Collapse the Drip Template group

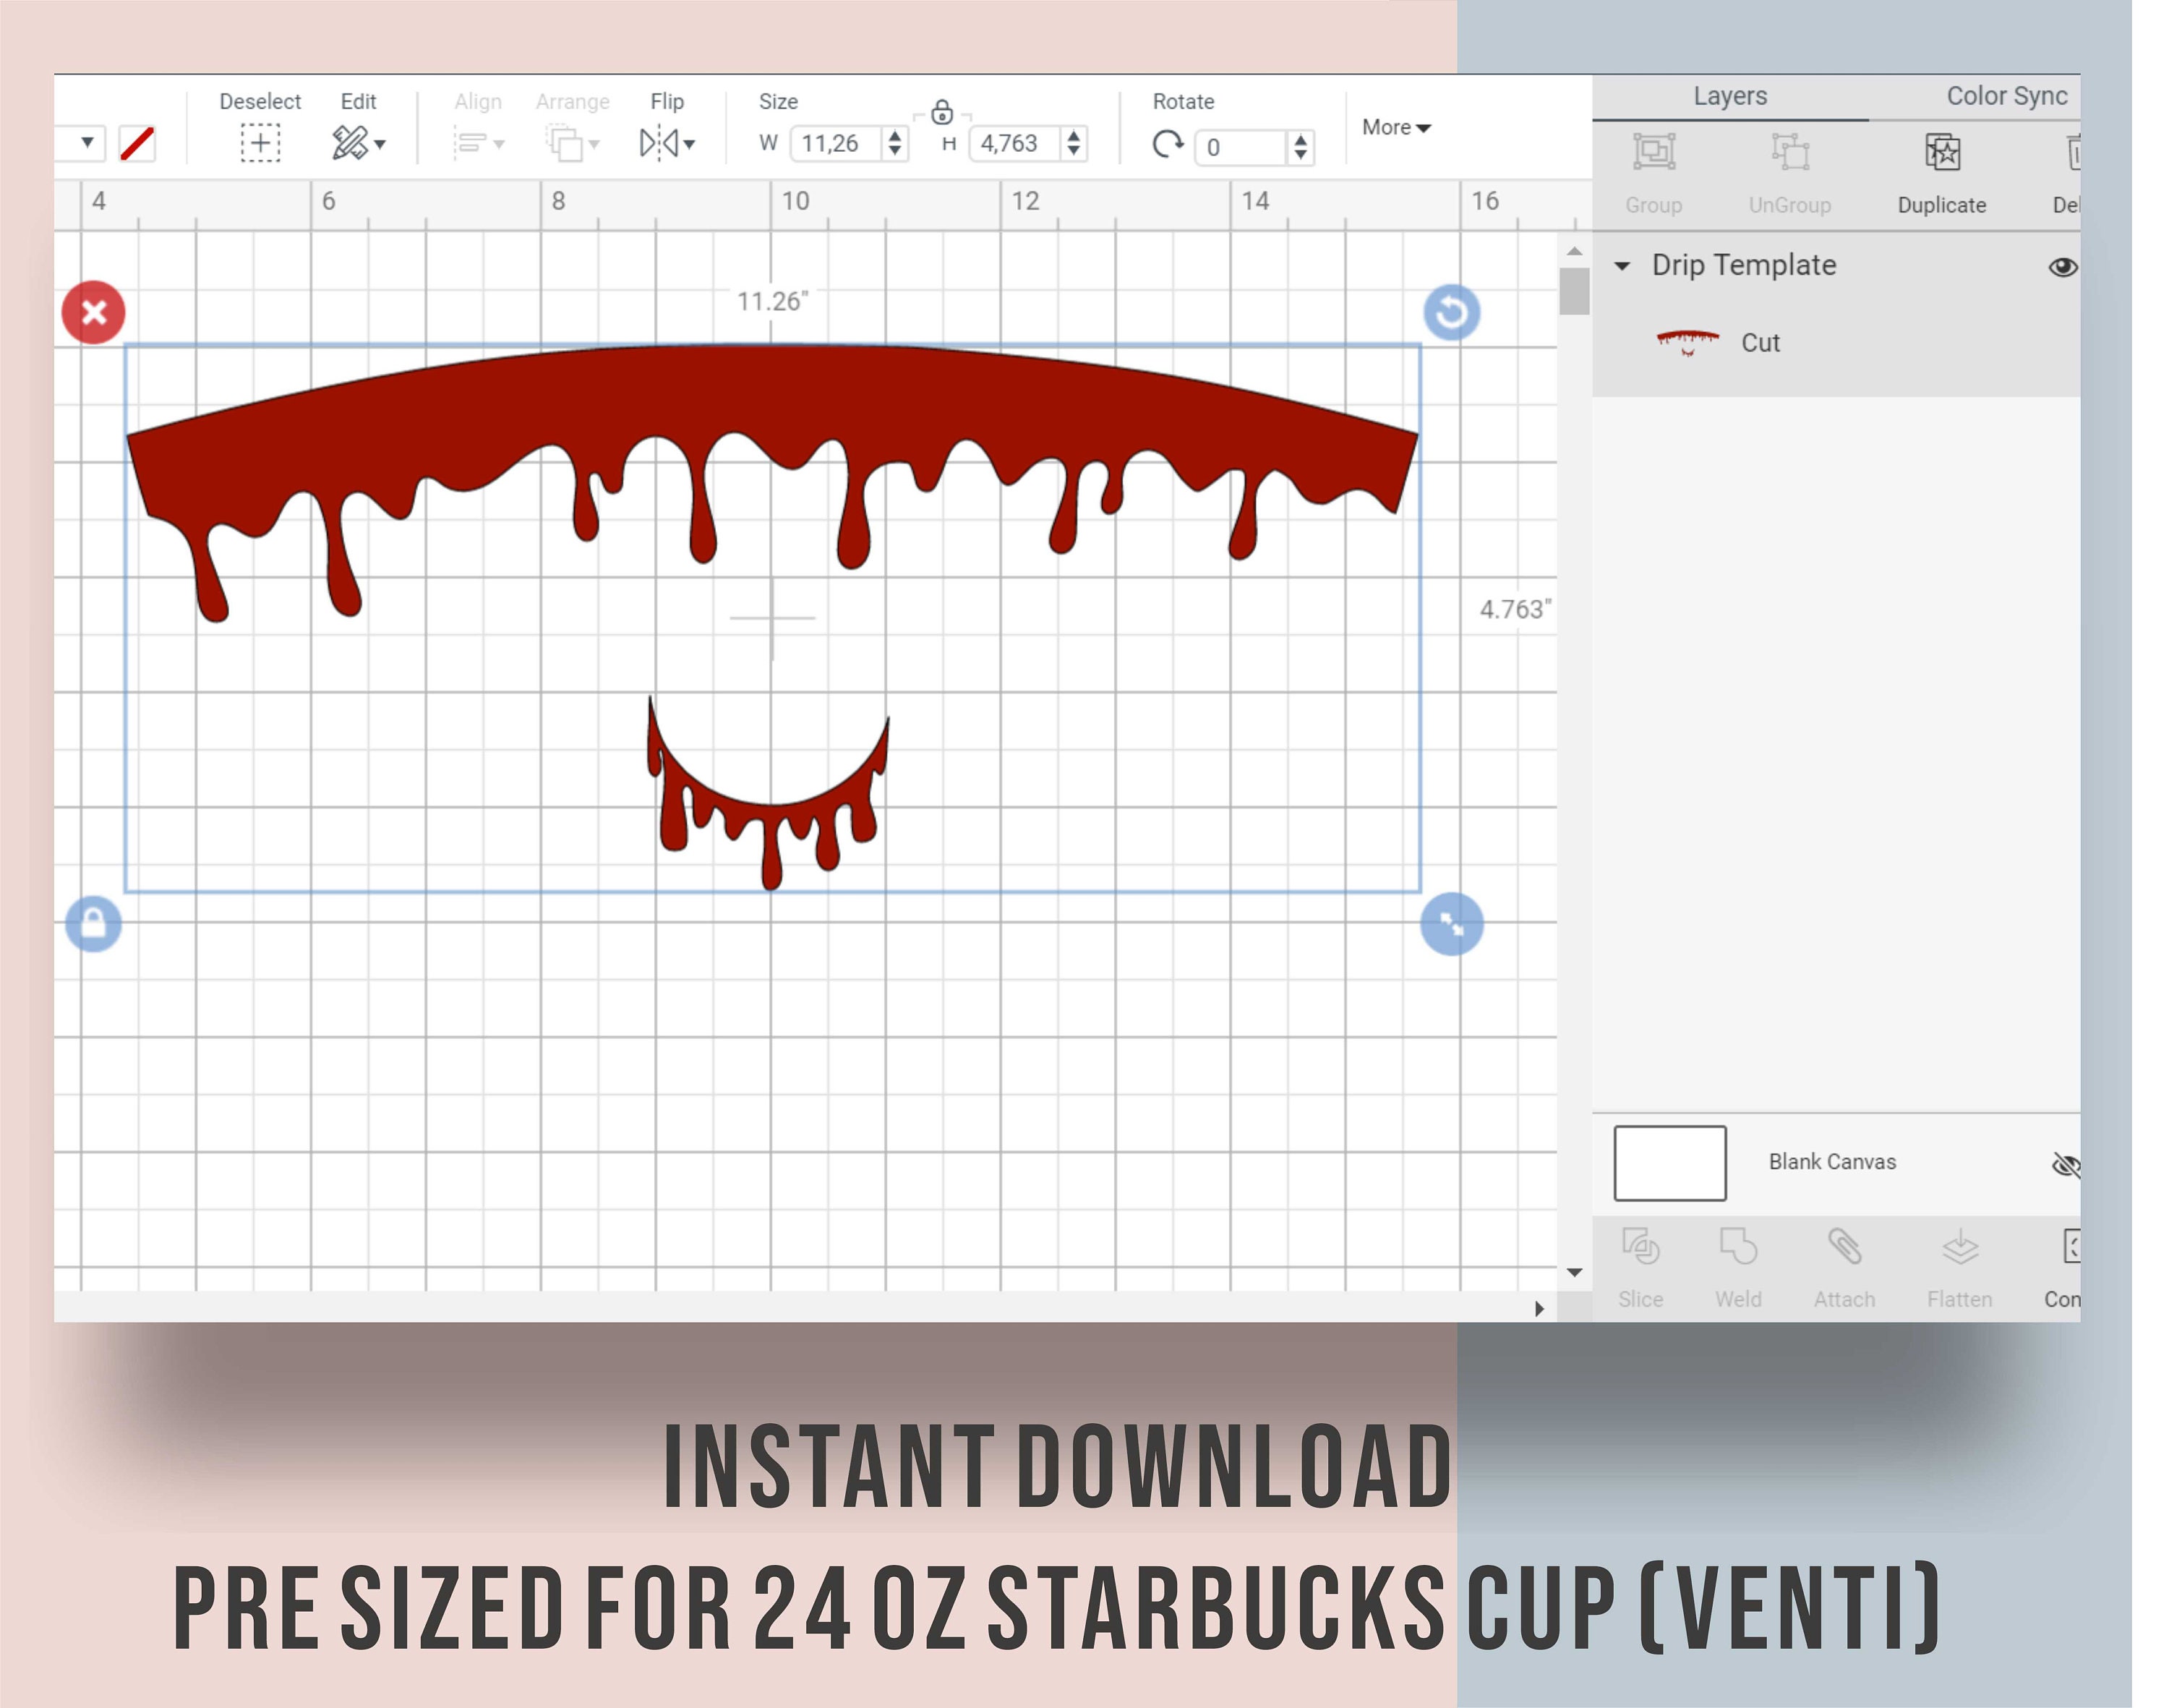1622,266
